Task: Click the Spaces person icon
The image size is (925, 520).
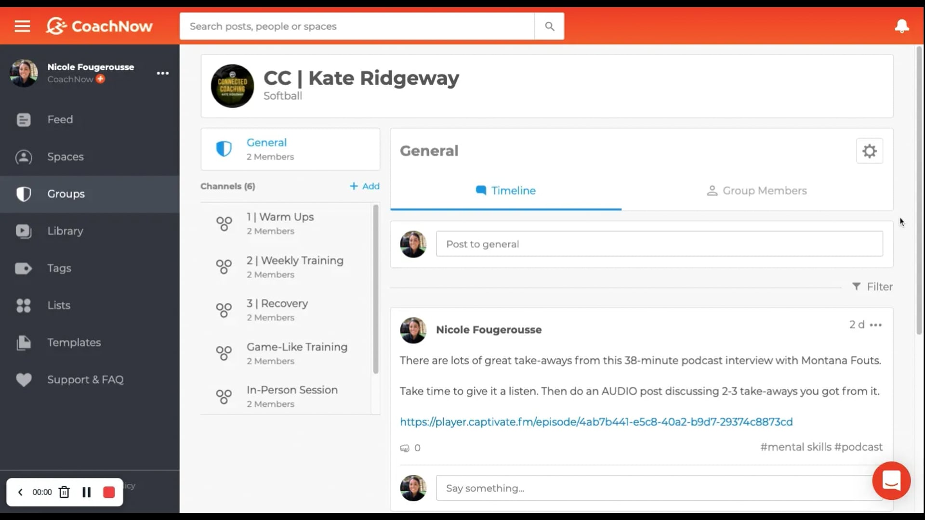Action: [24, 157]
